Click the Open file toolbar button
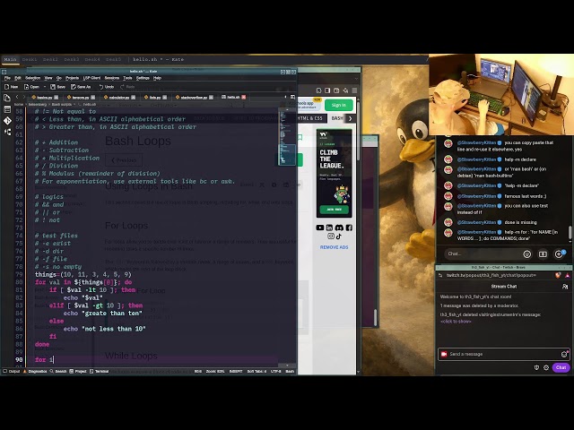Screen dimensions: 574x430 [x=31, y=87]
